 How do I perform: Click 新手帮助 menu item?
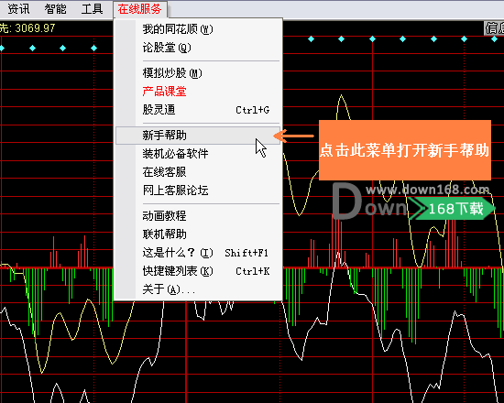click(198, 136)
